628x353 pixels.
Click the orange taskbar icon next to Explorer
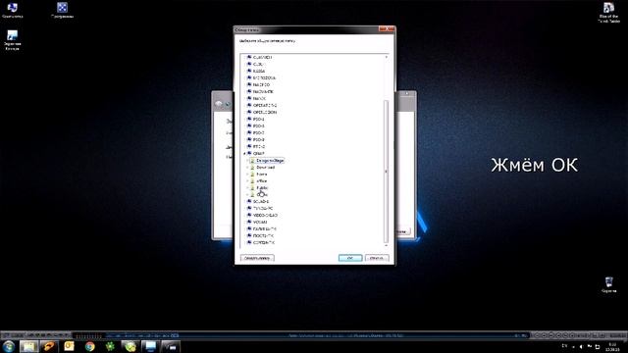point(49,346)
